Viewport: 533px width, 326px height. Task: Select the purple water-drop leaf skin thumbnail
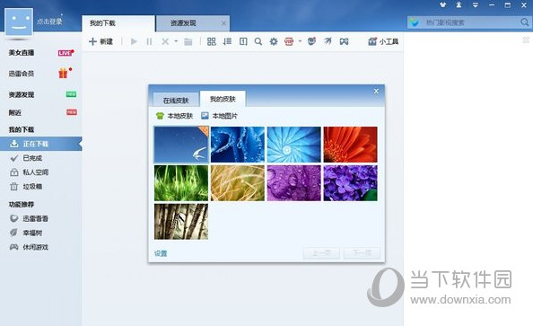294,183
